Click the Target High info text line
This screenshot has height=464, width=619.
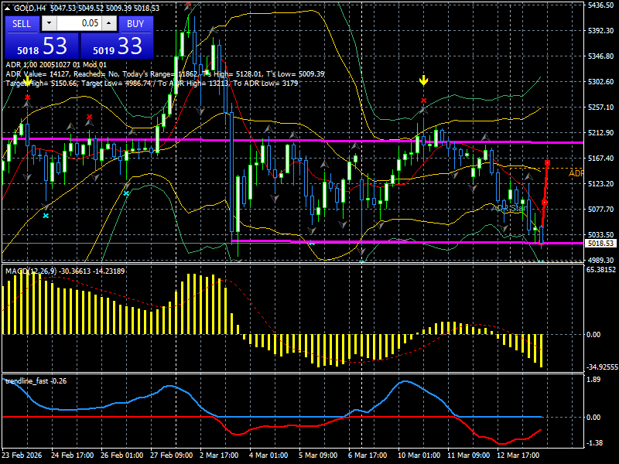(152, 84)
